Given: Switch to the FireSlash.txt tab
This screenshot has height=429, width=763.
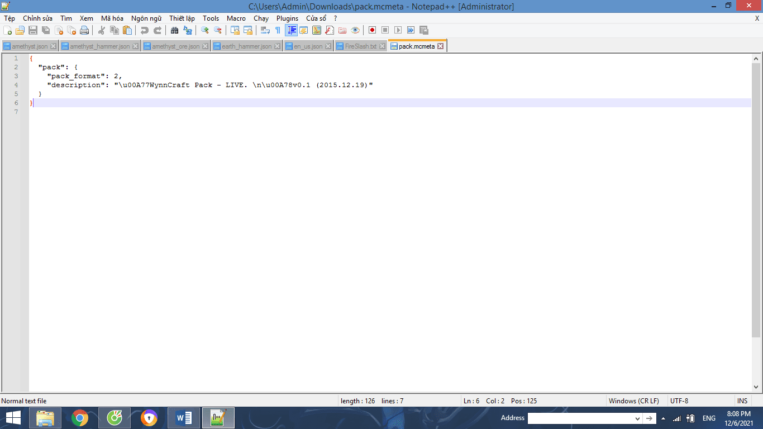Looking at the screenshot, I should coord(361,46).
